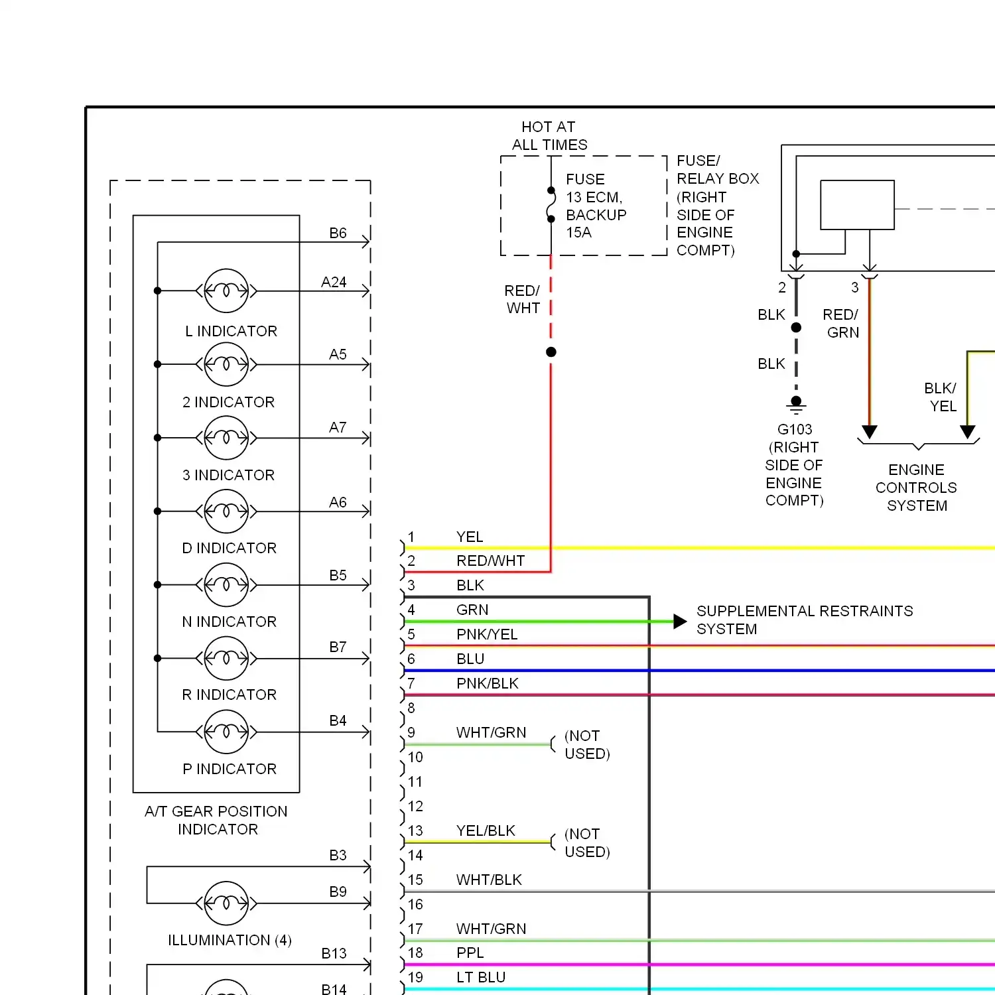
Task: Click the RED/WHT wire label at pin 2
Action: coord(490,561)
